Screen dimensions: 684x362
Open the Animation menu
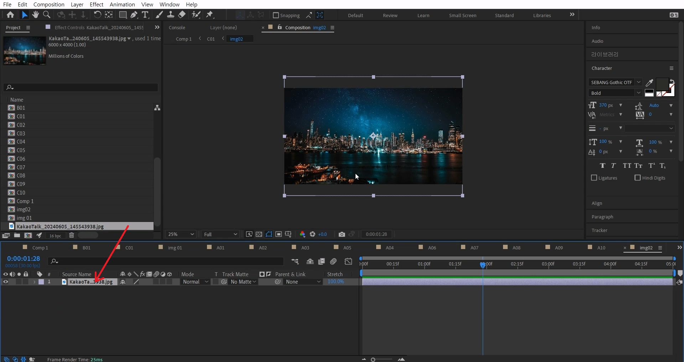pos(122,4)
